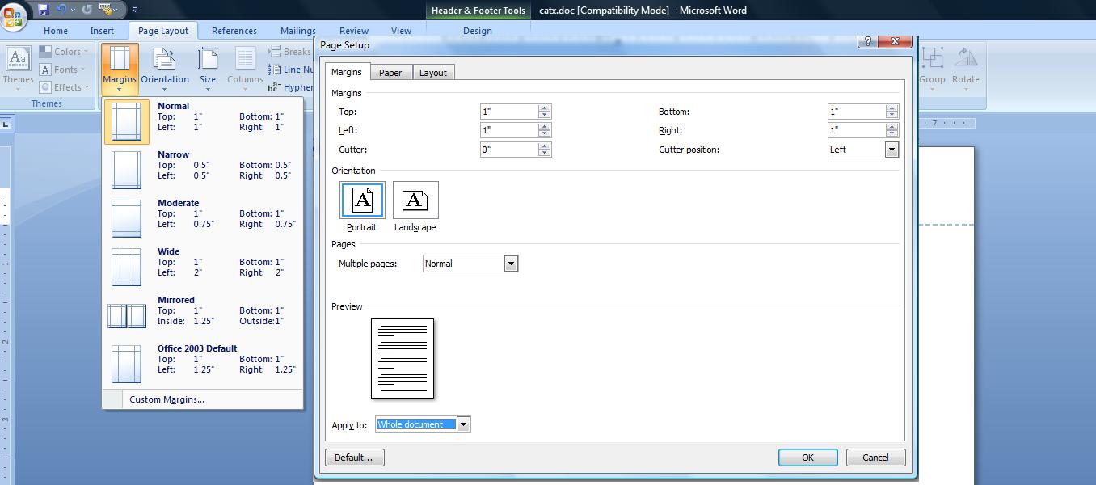Select the Narrow margins preset
1096x485 pixels.
click(x=203, y=170)
